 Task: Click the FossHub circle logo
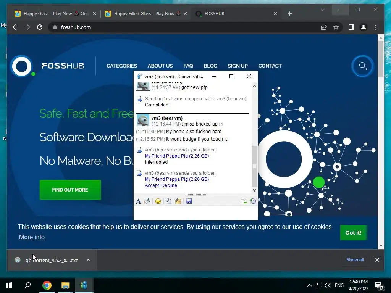coord(22,66)
